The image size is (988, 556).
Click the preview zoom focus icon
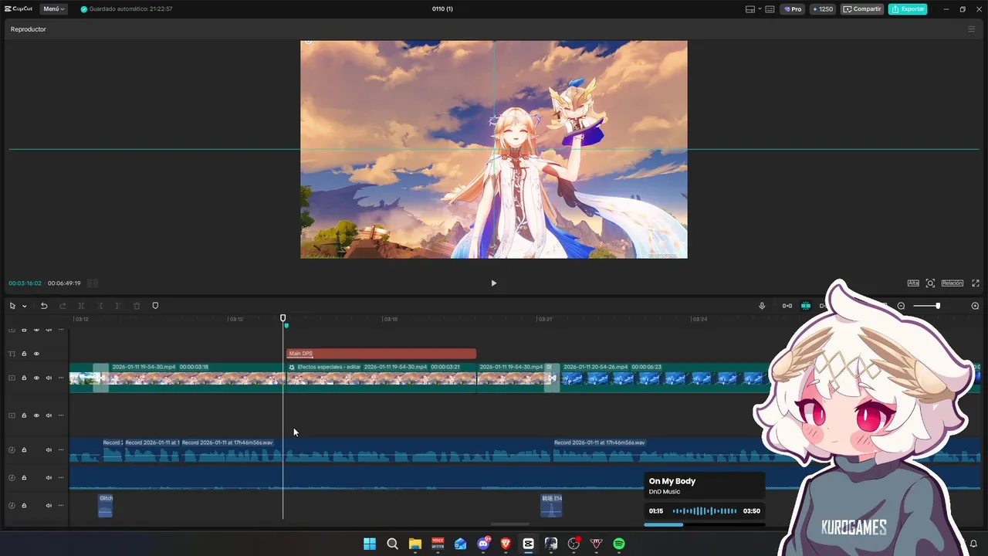pos(930,283)
